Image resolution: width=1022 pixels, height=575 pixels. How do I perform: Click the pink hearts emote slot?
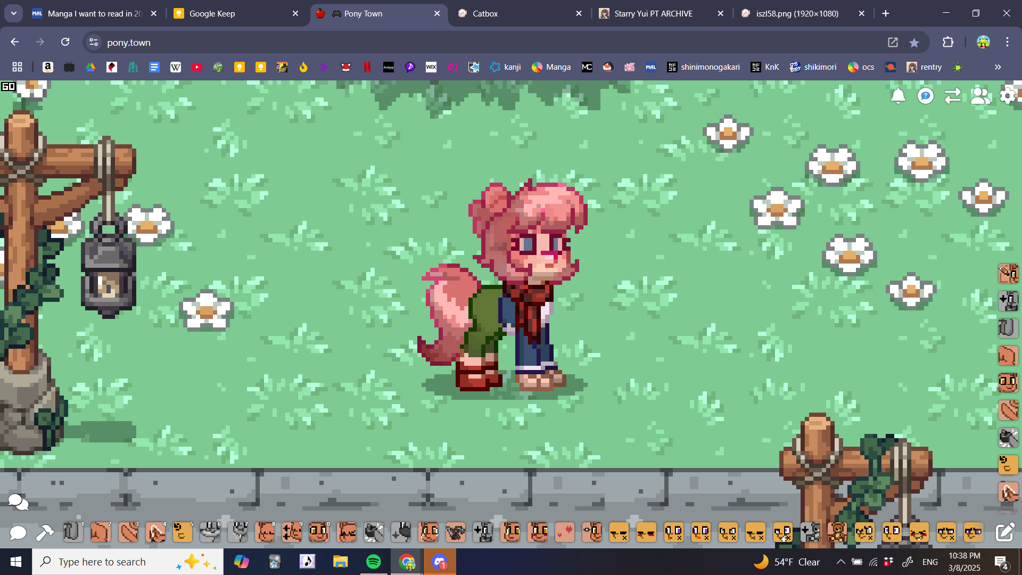tap(564, 532)
